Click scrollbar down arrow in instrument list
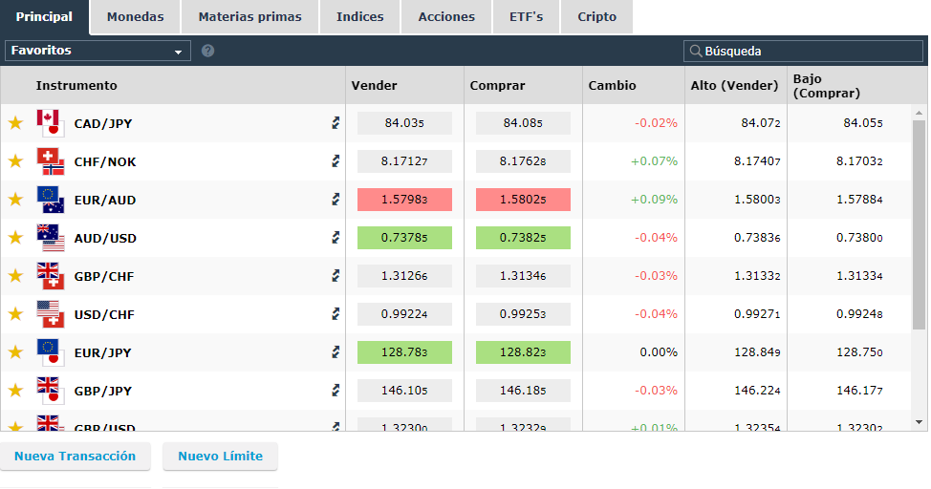The image size is (931, 489). point(920,421)
